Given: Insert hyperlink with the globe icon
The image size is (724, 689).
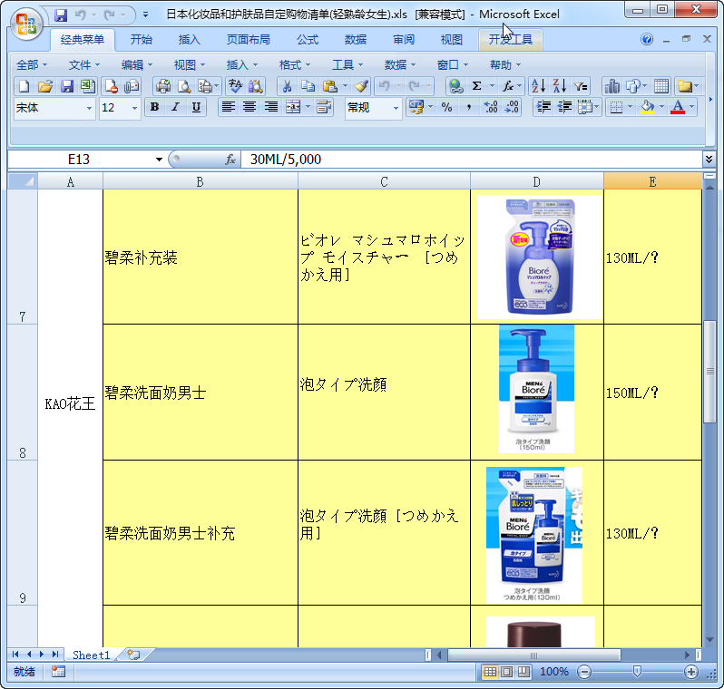Looking at the screenshot, I should [x=455, y=86].
